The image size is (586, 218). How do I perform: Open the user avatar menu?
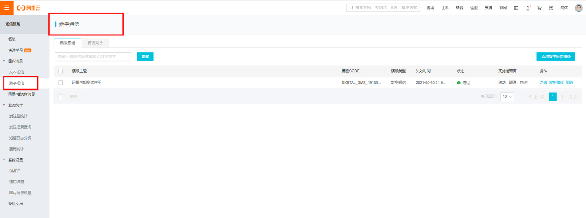coord(579,8)
